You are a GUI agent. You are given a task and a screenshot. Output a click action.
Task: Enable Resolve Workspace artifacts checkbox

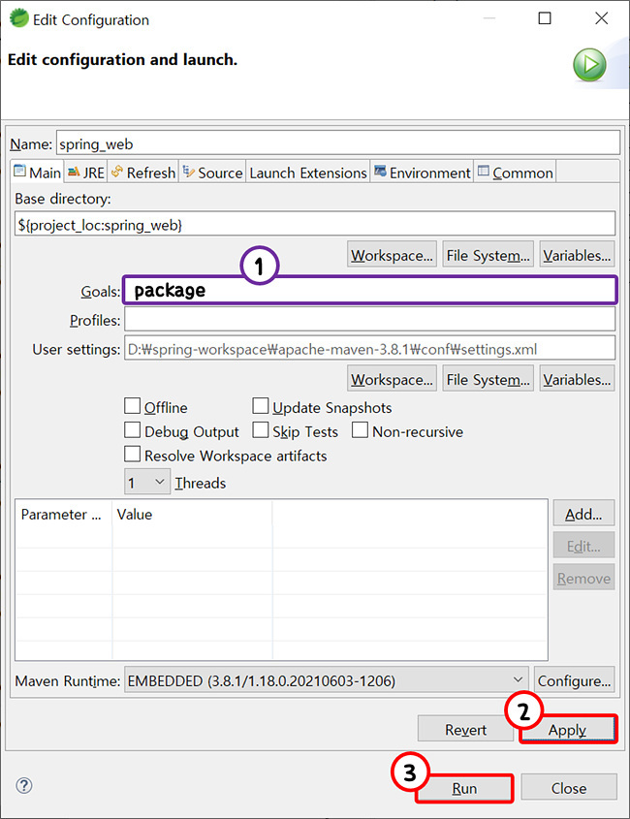pyautogui.click(x=132, y=454)
